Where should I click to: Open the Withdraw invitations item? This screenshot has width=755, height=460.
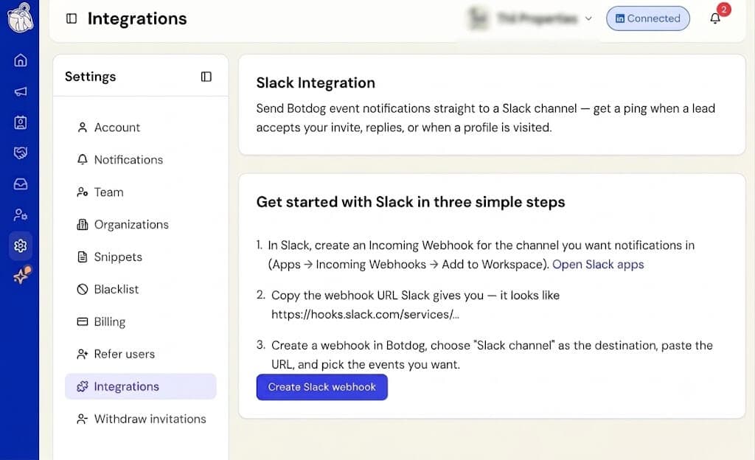click(x=140, y=419)
